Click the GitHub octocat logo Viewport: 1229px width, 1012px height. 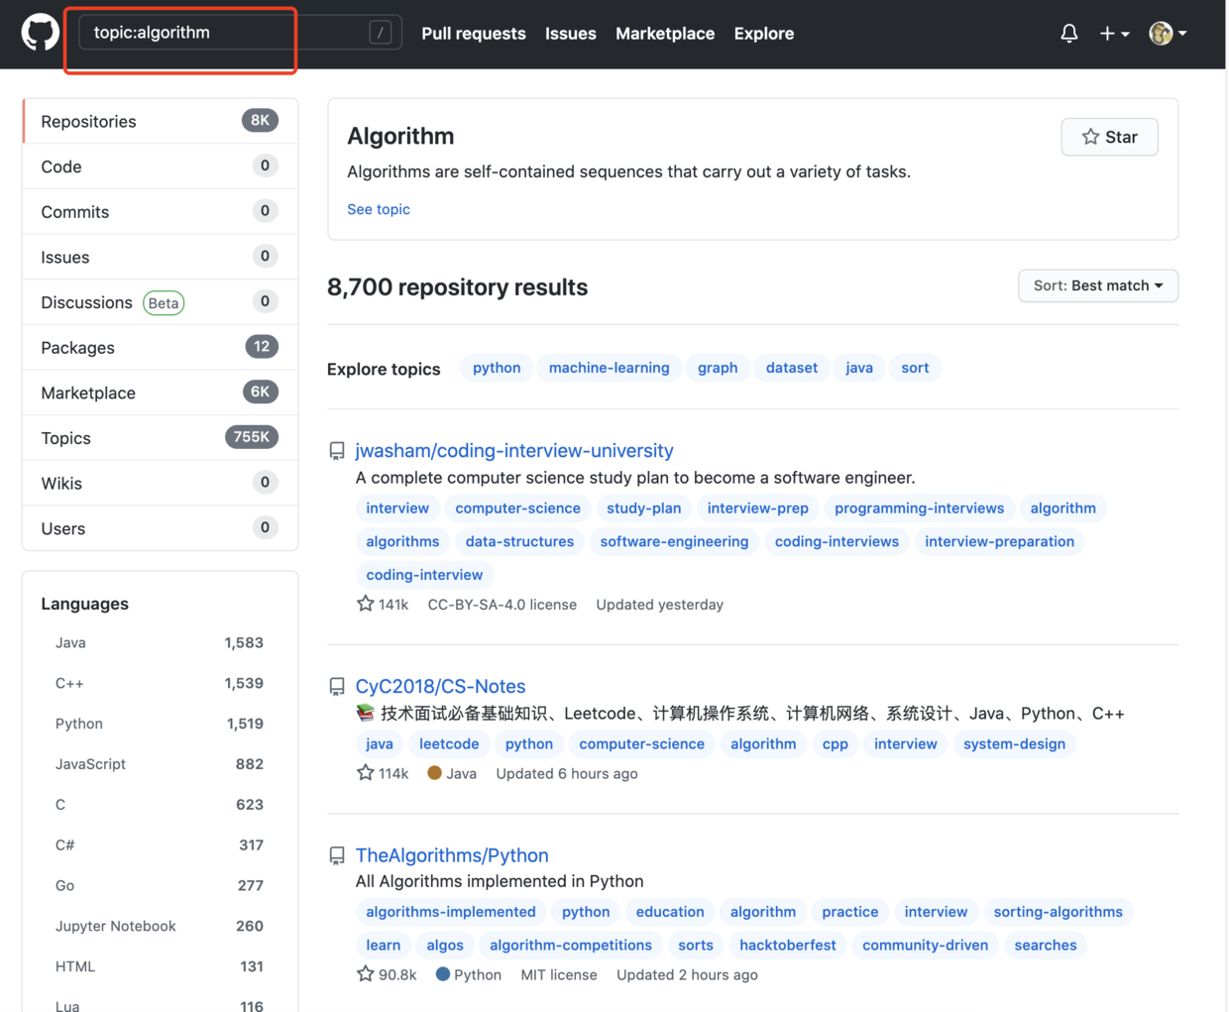(x=38, y=31)
